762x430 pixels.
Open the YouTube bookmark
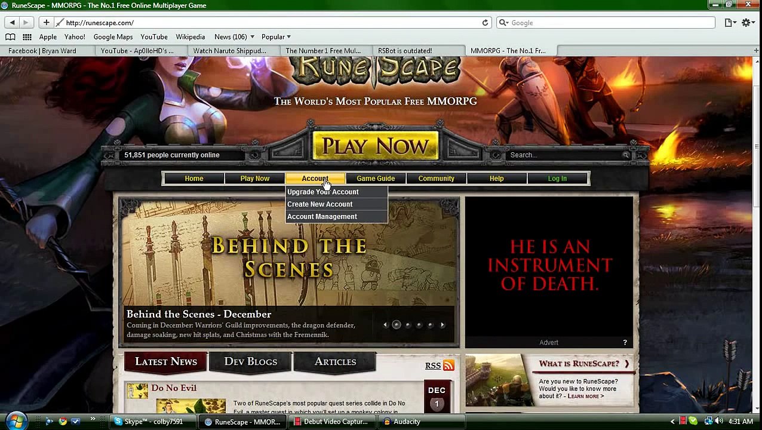154,37
